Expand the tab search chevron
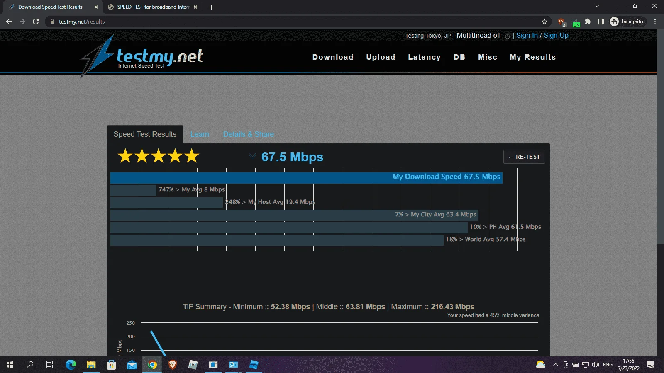Viewport: 664px width, 373px height. (597, 6)
